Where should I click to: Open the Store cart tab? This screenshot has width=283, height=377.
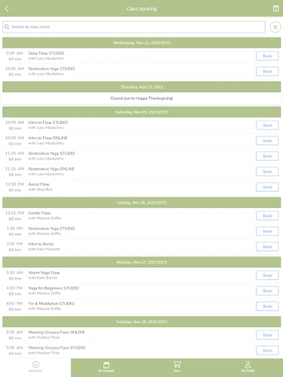coord(177,367)
